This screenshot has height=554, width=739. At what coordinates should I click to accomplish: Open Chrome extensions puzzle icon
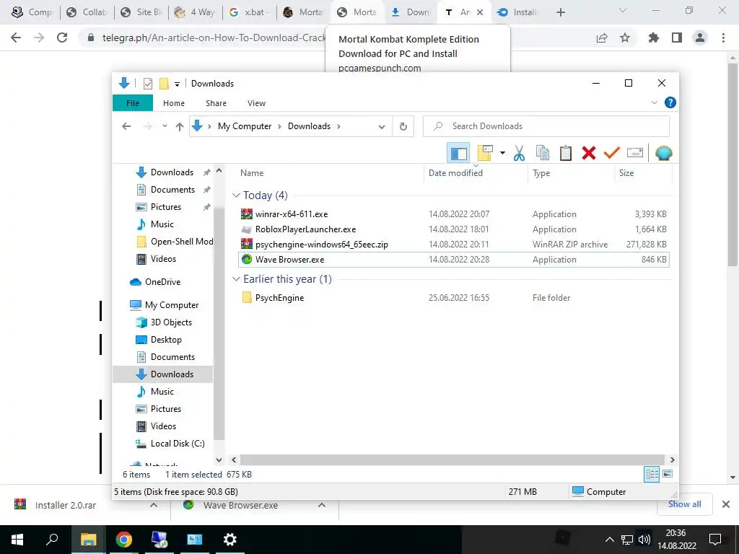[654, 38]
